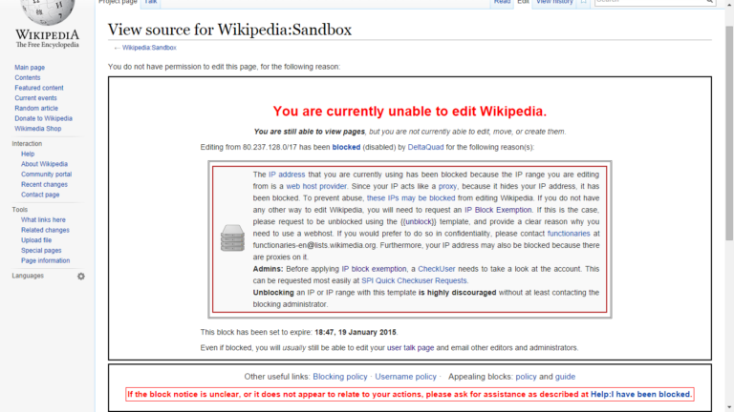Open What links here tool

click(43, 219)
